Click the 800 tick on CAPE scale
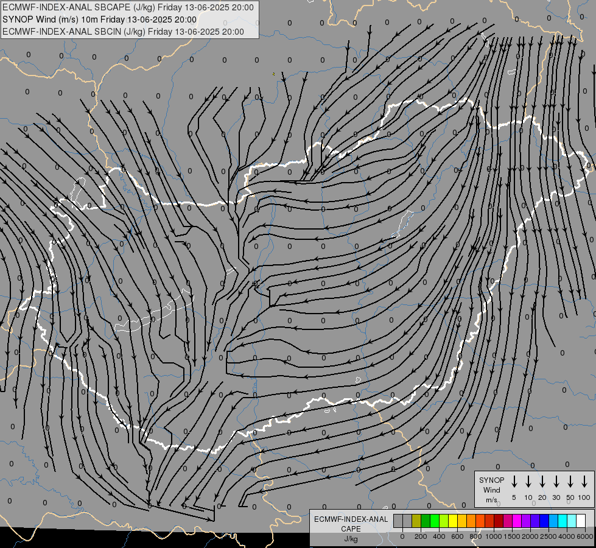The height and width of the screenshot is (548, 596). click(475, 536)
